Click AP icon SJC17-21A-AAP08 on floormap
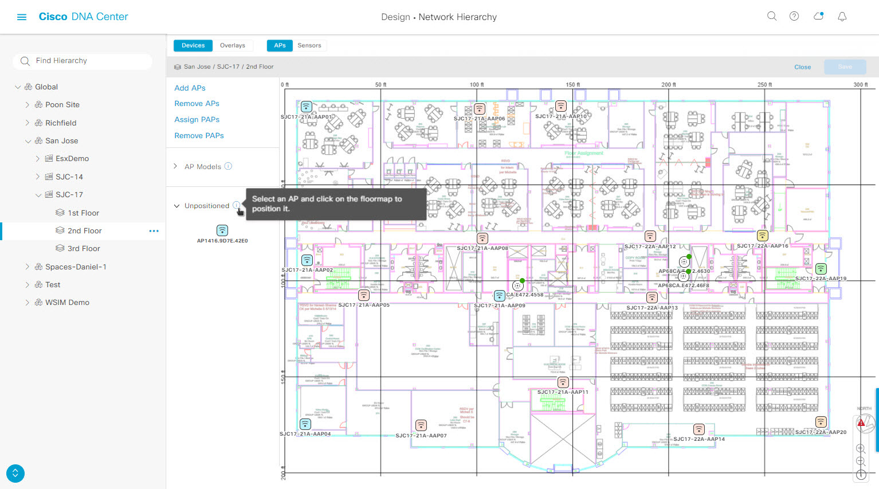The width and height of the screenshot is (879, 489). point(482,238)
